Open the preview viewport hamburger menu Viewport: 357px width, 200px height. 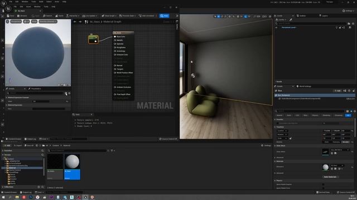(x=7, y=22)
